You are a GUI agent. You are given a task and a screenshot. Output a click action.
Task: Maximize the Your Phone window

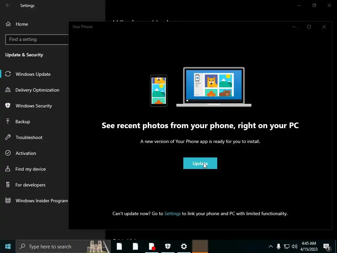coord(309,27)
